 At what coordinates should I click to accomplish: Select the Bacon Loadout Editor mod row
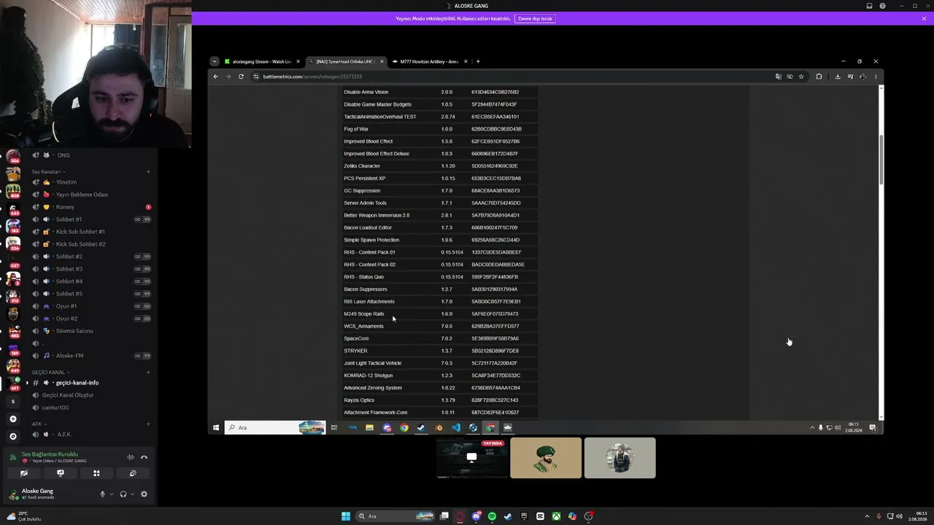click(441, 227)
